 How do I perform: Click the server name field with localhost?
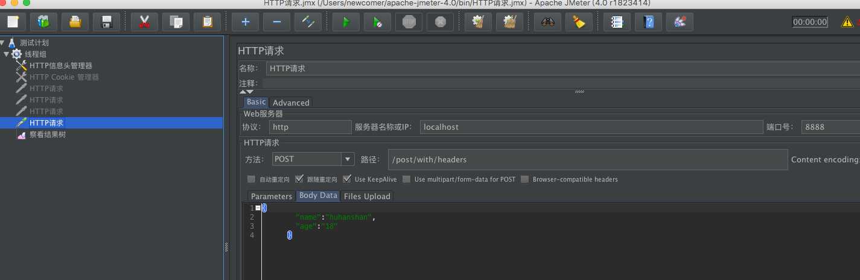tap(591, 127)
